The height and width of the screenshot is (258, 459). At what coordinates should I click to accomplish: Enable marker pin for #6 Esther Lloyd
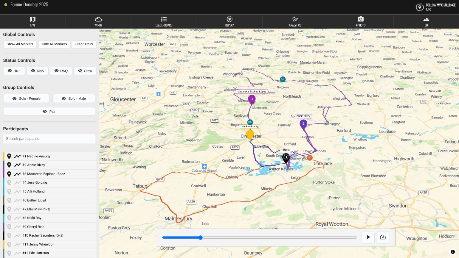coord(9,200)
